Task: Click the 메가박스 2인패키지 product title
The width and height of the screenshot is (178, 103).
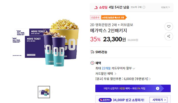Action: 109,30
